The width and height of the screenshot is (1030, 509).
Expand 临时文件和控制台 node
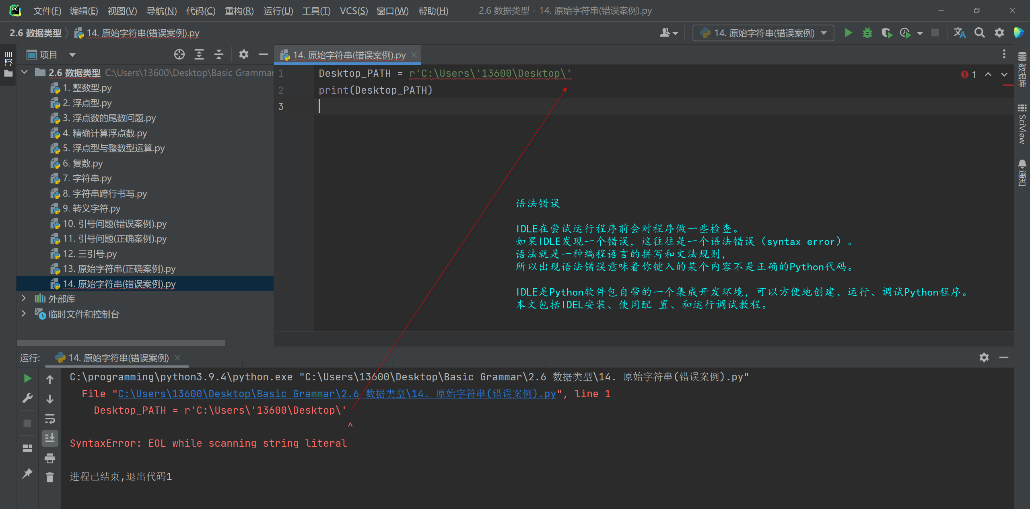coord(23,314)
